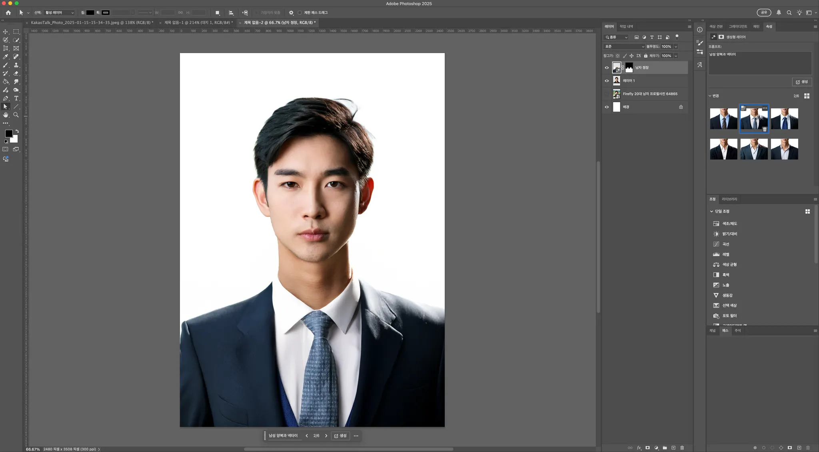Click the 생성 button under the prompt
The height and width of the screenshot is (452, 819).
tap(801, 82)
